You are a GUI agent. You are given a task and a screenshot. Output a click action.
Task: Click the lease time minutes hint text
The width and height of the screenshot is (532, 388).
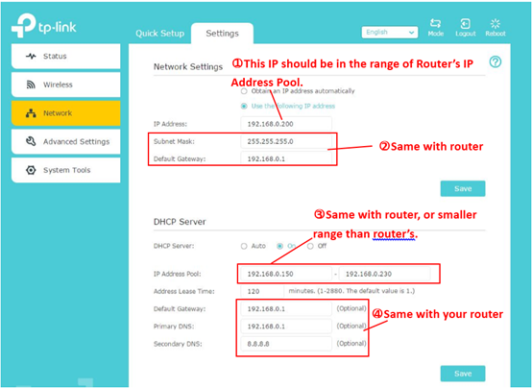click(x=351, y=291)
